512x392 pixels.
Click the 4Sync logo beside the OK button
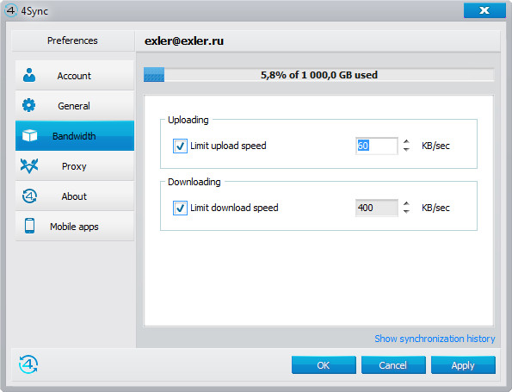click(28, 364)
